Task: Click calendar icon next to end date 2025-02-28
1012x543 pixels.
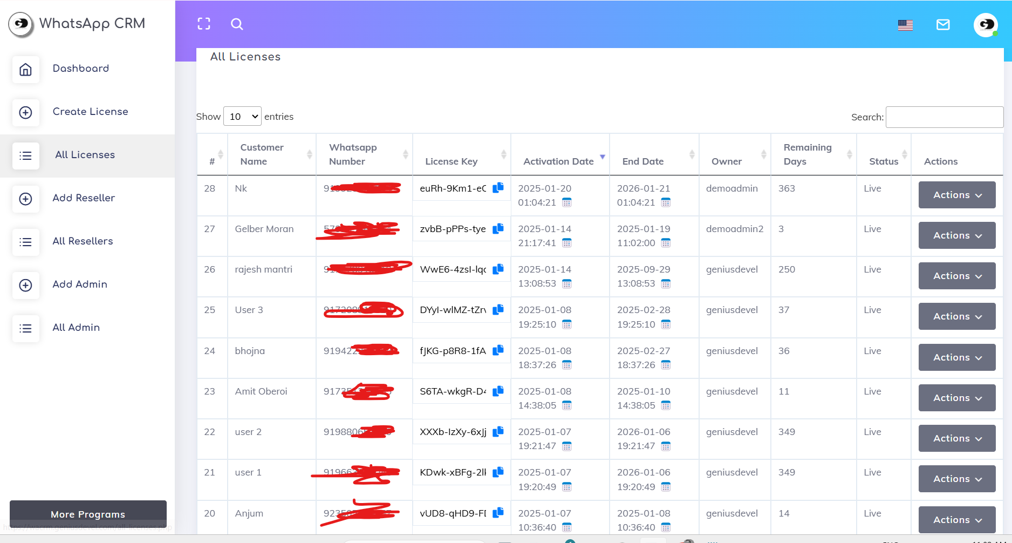Action: pyautogui.click(x=666, y=324)
